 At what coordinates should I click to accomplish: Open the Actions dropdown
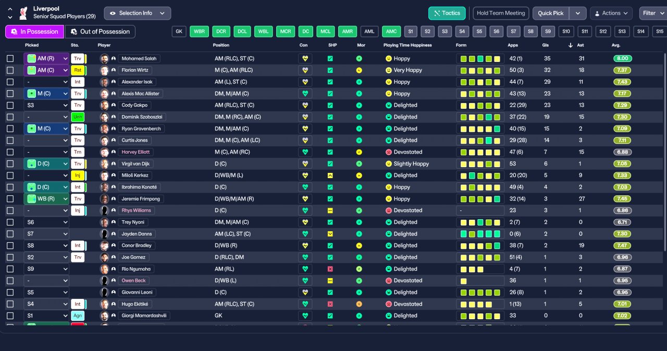point(611,13)
